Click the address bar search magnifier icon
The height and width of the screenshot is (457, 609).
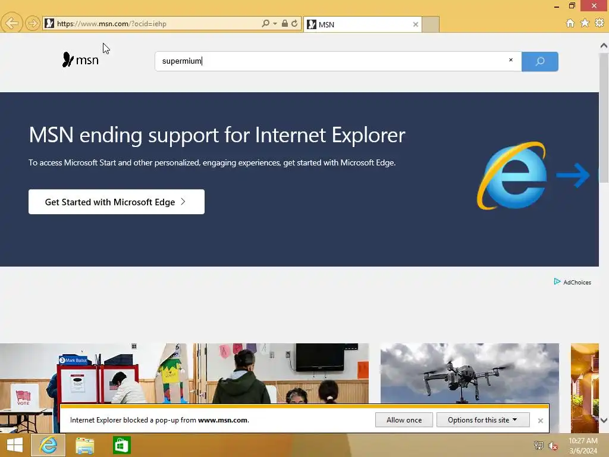point(265,24)
